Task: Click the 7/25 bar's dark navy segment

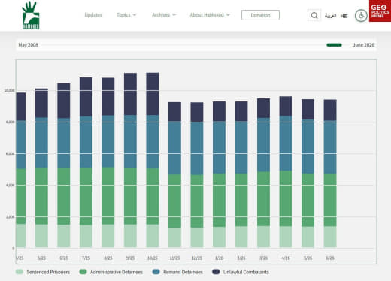Action: click(86, 97)
